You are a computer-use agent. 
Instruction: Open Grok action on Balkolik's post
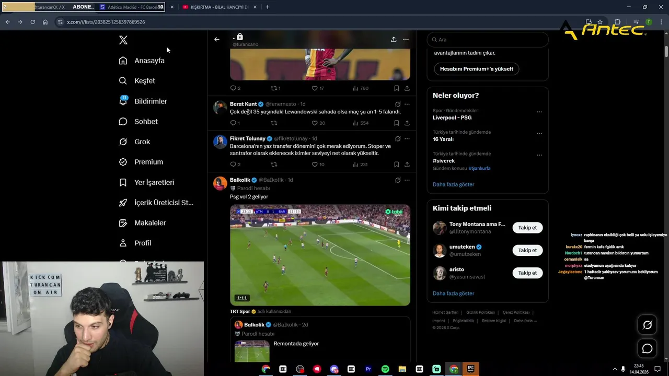[398, 180]
